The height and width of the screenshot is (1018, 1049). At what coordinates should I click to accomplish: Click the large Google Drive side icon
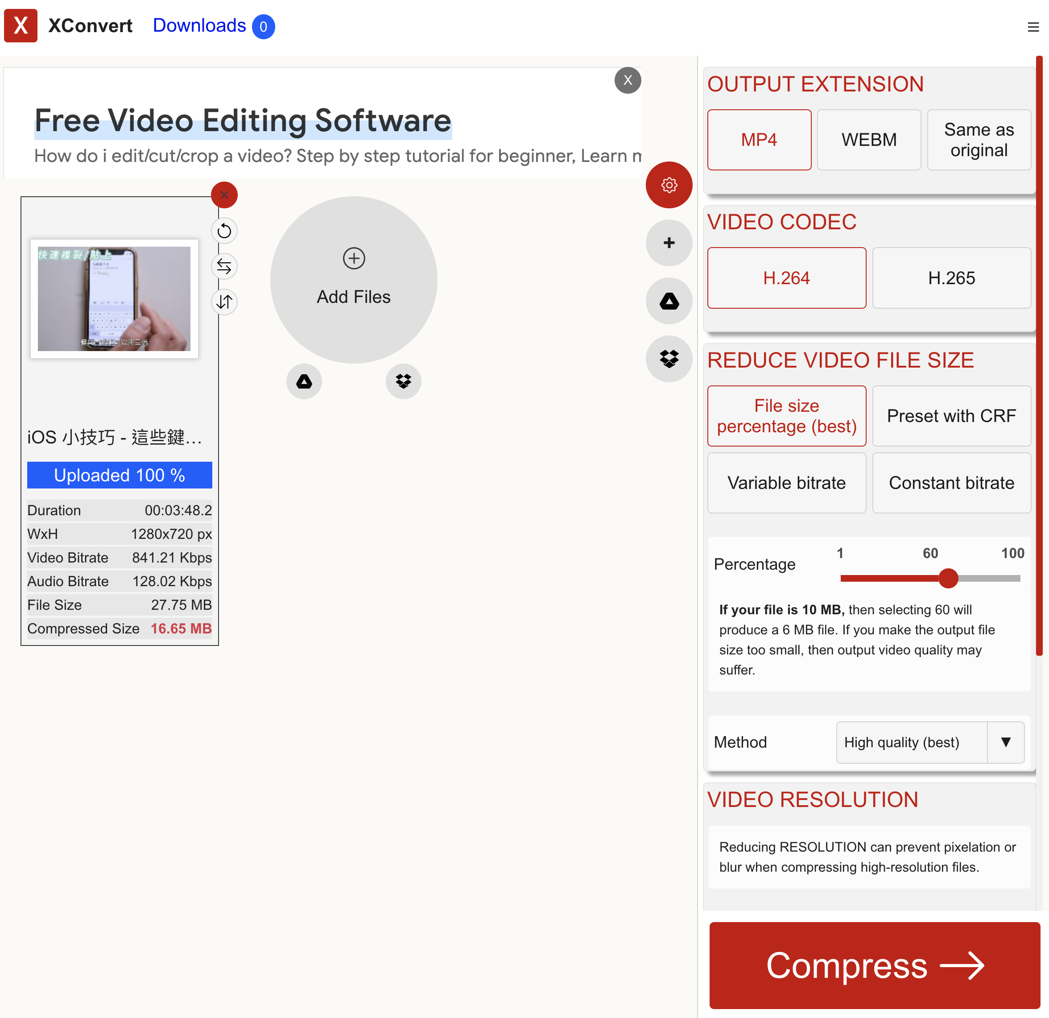pos(669,301)
